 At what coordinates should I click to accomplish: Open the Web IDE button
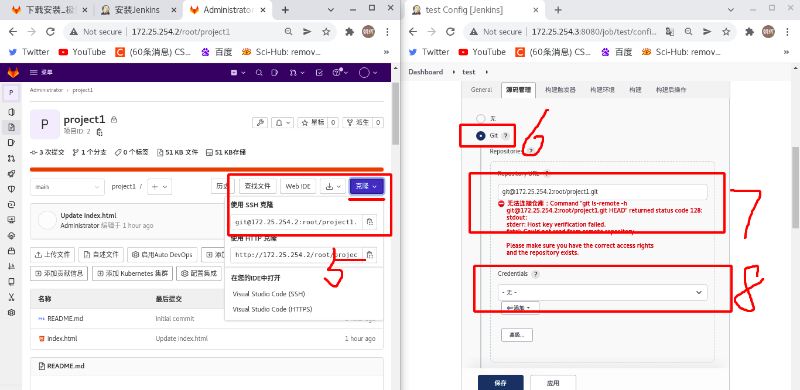298,186
